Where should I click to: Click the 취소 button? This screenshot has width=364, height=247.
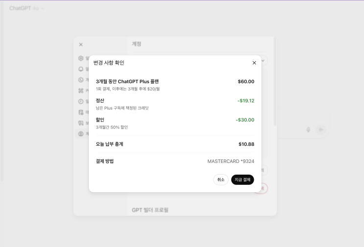[x=221, y=180]
